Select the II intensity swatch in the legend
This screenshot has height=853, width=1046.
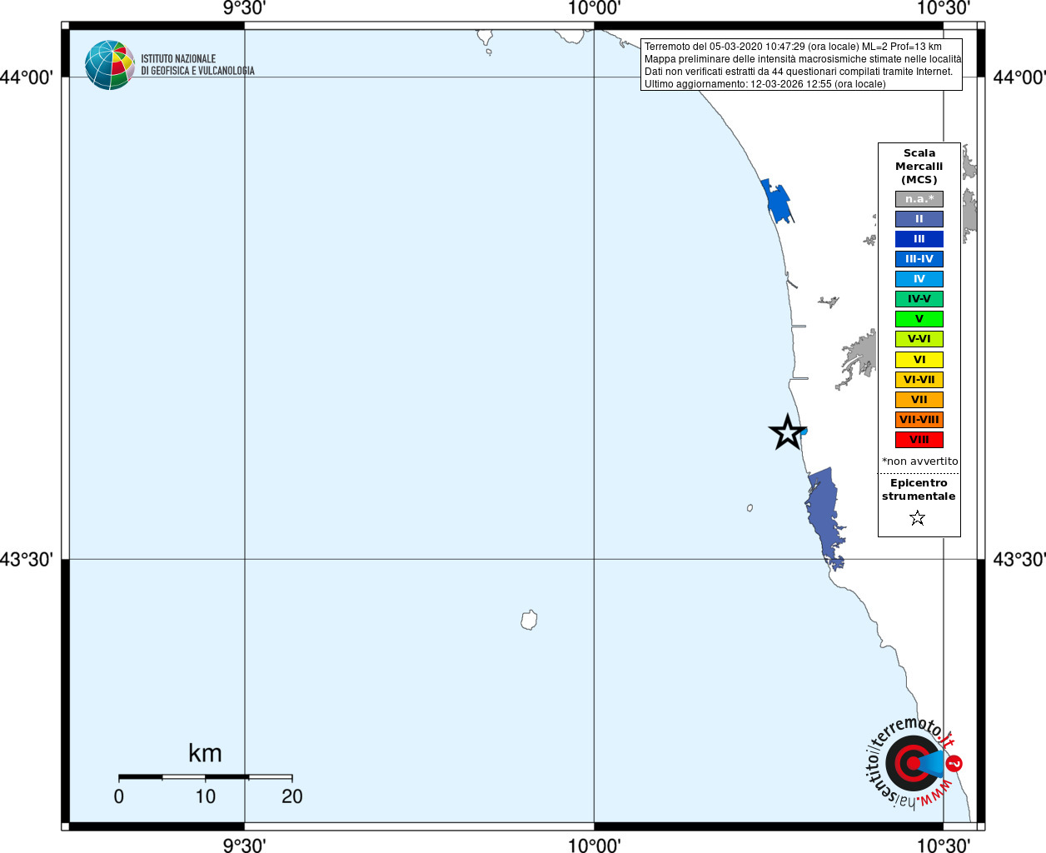pyautogui.click(x=919, y=219)
